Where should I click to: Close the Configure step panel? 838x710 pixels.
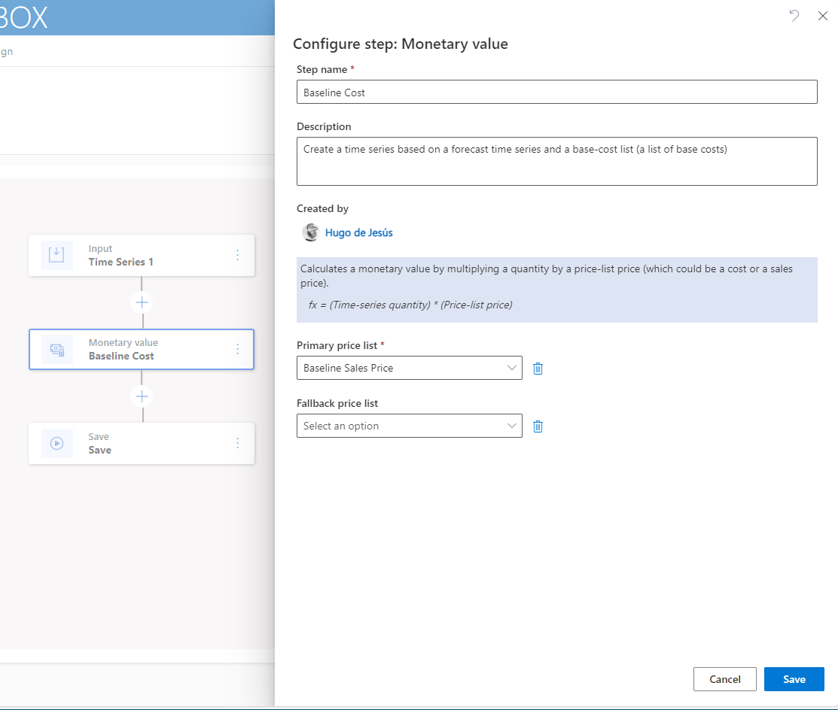[822, 15]
